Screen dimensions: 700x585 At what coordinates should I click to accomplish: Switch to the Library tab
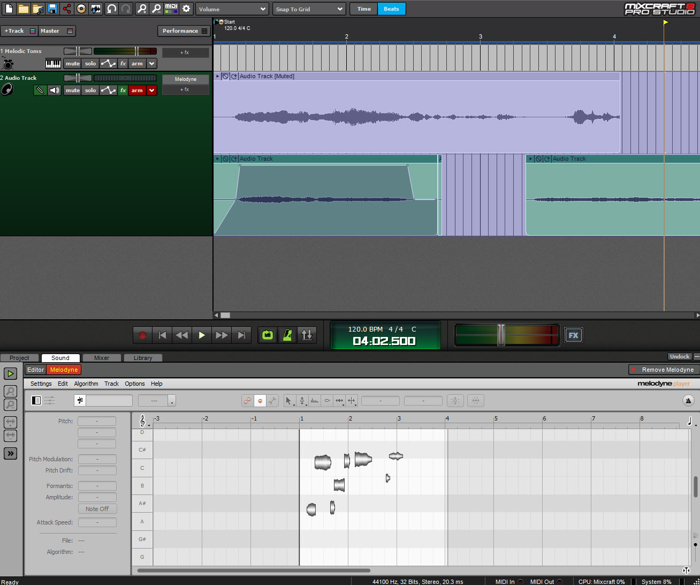pyautogui.click(x=143, y=358)
